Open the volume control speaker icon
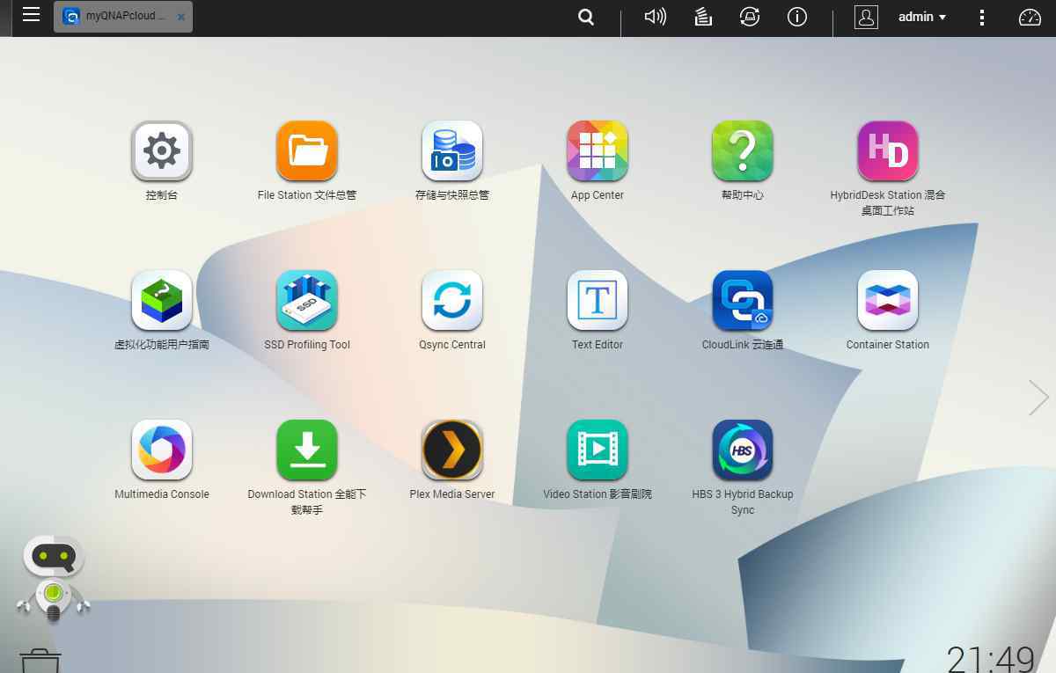Image resolution: width=1056 pixels, height=673 pixels. pos(656,17)
